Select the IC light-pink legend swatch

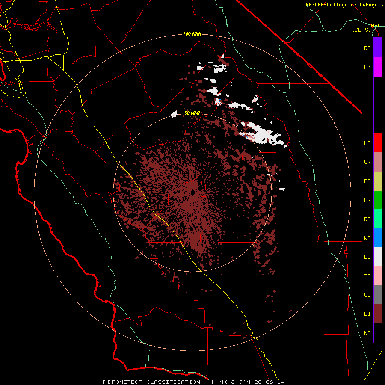[378, 276]
